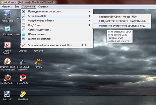Open the Корзина recycle bin icon
Viewport: 156px width, 105px height.
tap(8, 29)
